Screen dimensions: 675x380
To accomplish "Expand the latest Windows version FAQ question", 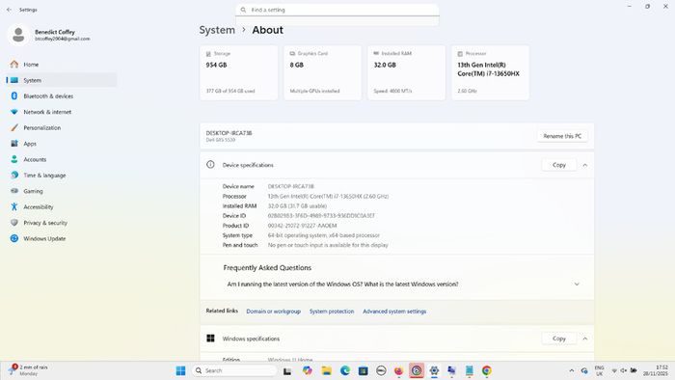I will pos(397,284).
